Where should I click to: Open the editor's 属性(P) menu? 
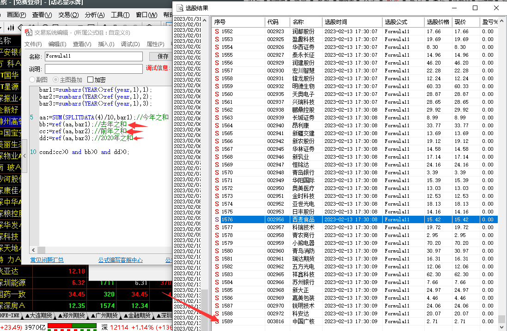[155, 44]
